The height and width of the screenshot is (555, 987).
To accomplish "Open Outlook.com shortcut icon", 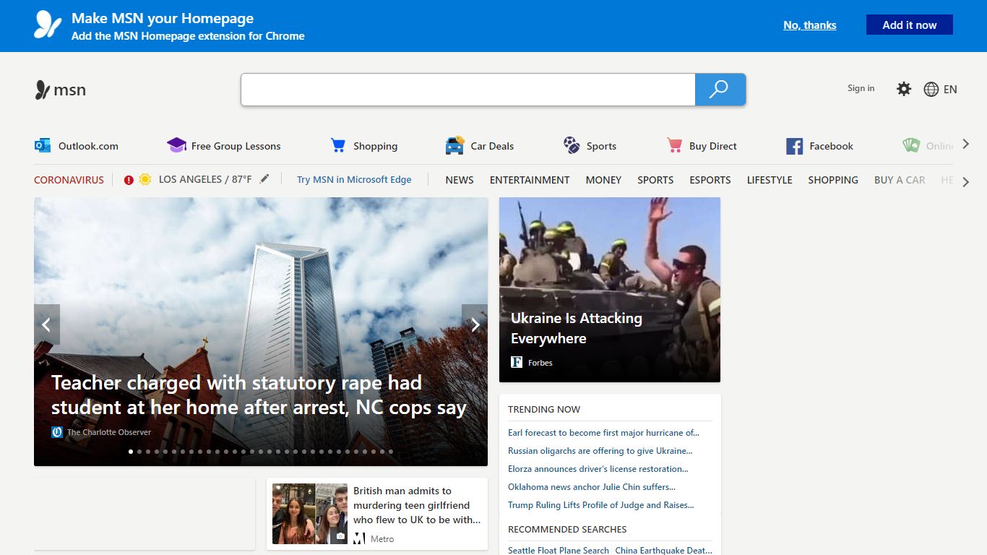I will (43, 145).
